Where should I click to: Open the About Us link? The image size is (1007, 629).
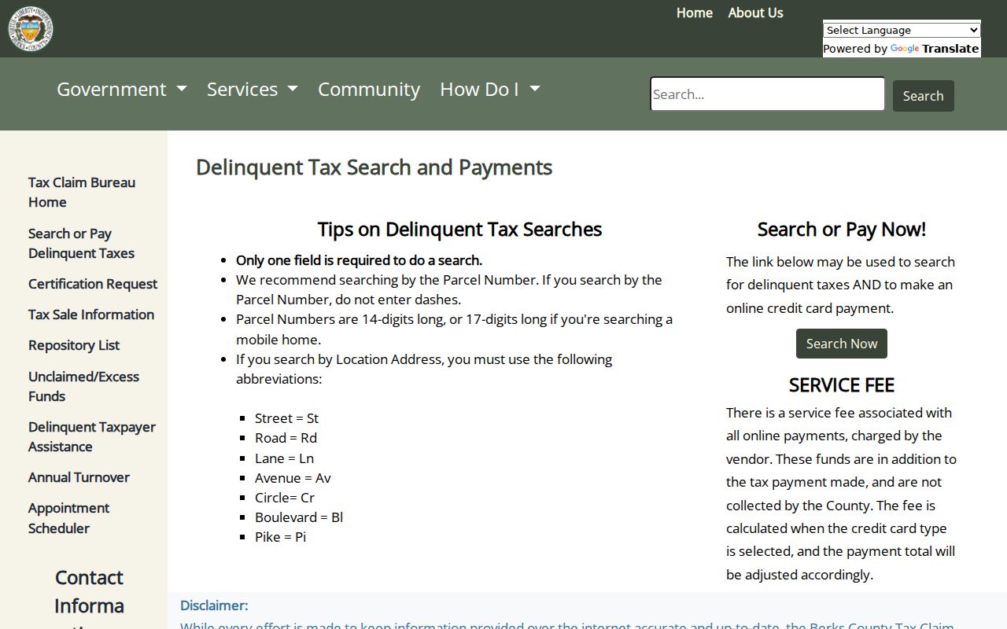pos(755,13)
